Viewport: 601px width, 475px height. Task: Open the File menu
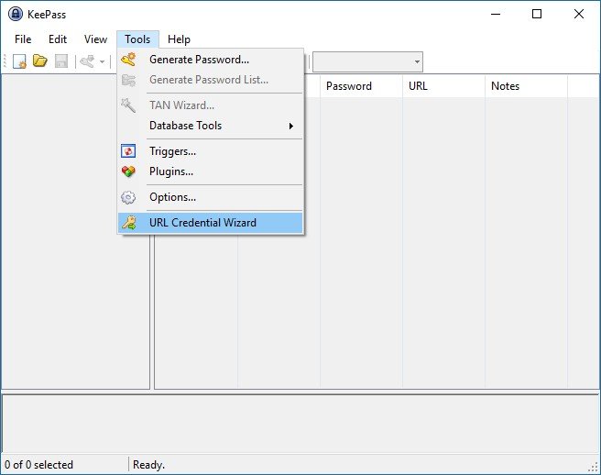pyautogui.click(x=23, y=39)
